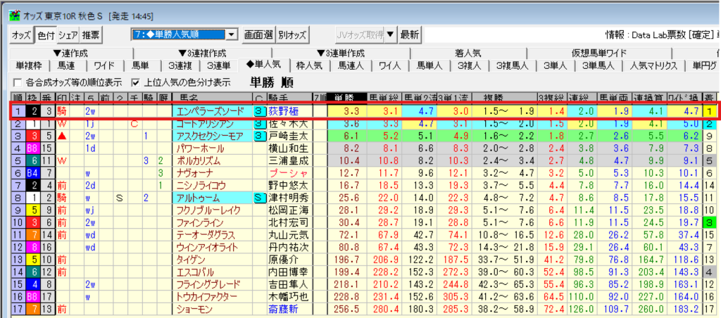Click the S badge beside アルトゥーム

click(x=259, y=198)
